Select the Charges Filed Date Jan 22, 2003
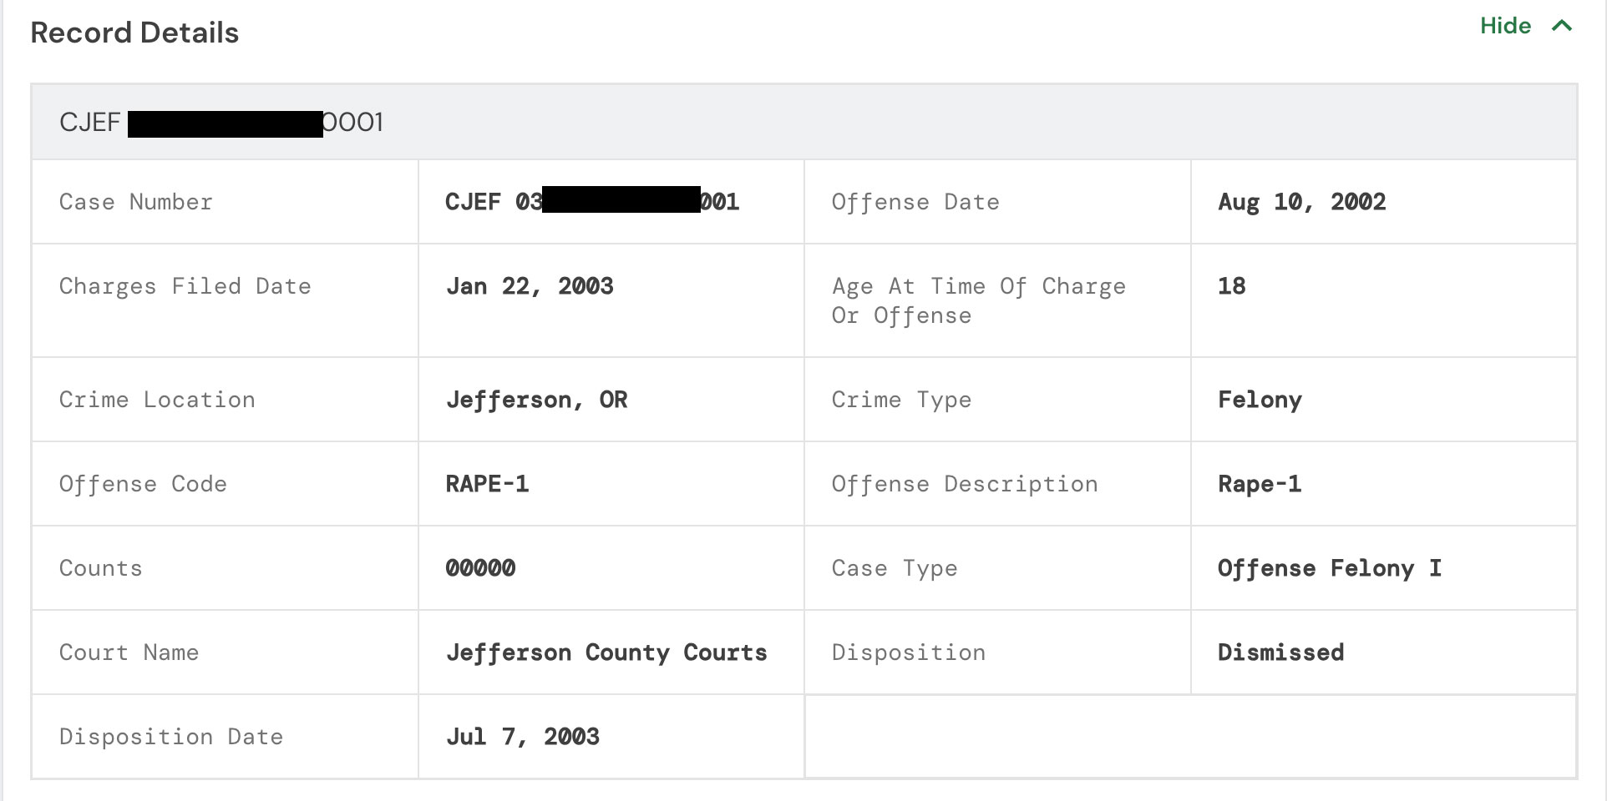Viewport: 1607px width, 801px height. tap(530, 286)
